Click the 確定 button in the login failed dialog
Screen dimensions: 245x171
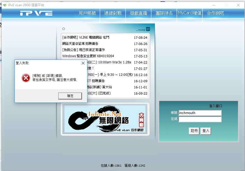(70, 96)
